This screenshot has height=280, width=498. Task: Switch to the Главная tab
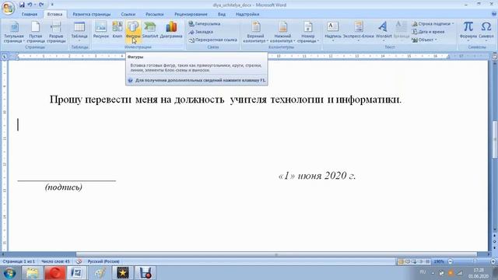tap(30, 14)
